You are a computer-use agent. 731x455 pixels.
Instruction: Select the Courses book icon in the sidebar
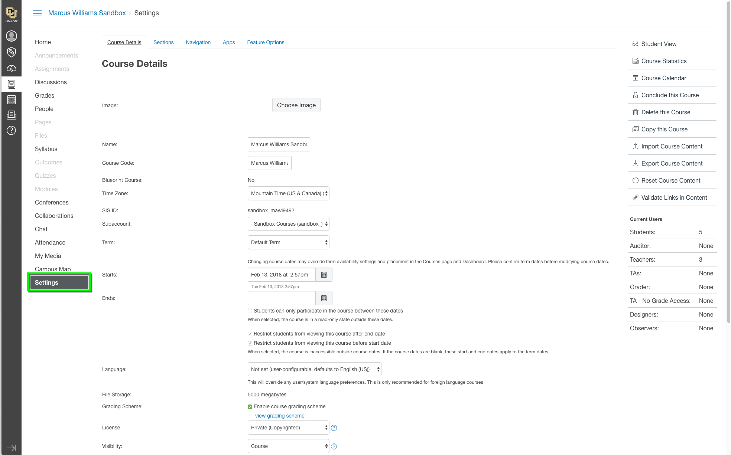(11, 84)
